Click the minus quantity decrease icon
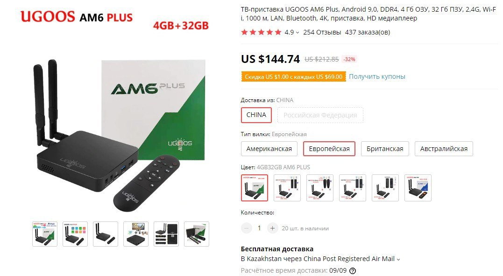503x276 pixels. (x=247, y=228)
